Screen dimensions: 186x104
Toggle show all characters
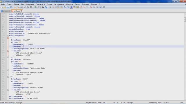tap(68, 7)
